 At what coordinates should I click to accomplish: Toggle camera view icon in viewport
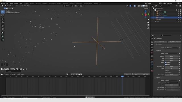pyautogui.click(x=148, y=25)
